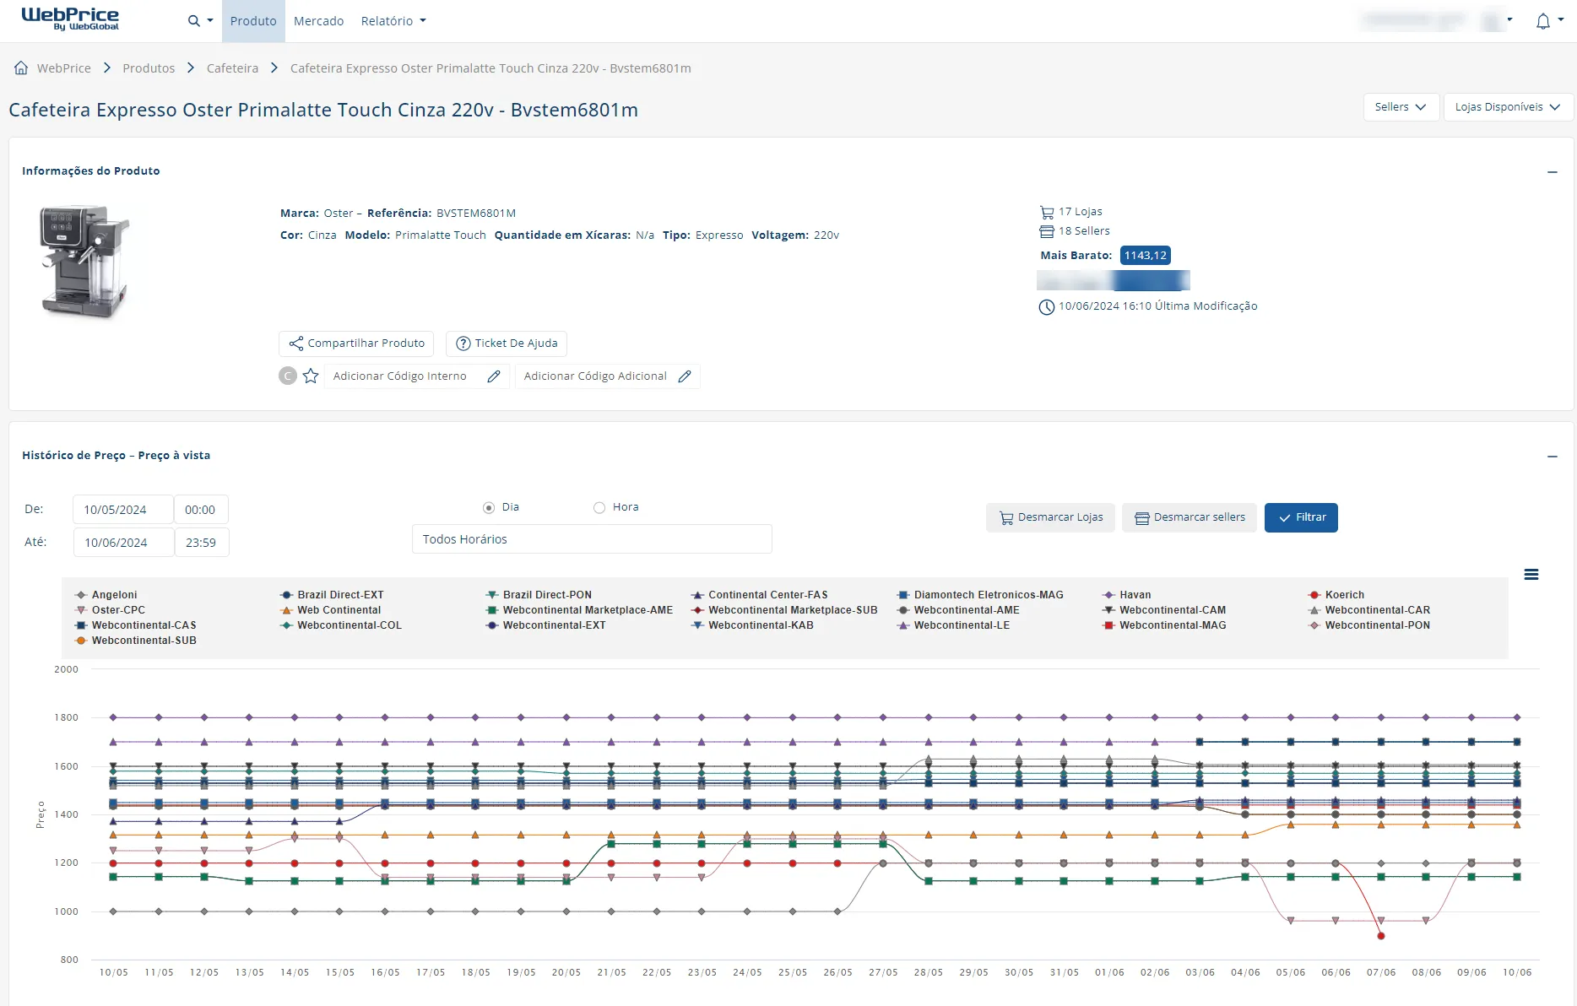Click the gray C circle icon
Image resolution: width=1577 pixels, height=1006 pixels.
(288, 376)
